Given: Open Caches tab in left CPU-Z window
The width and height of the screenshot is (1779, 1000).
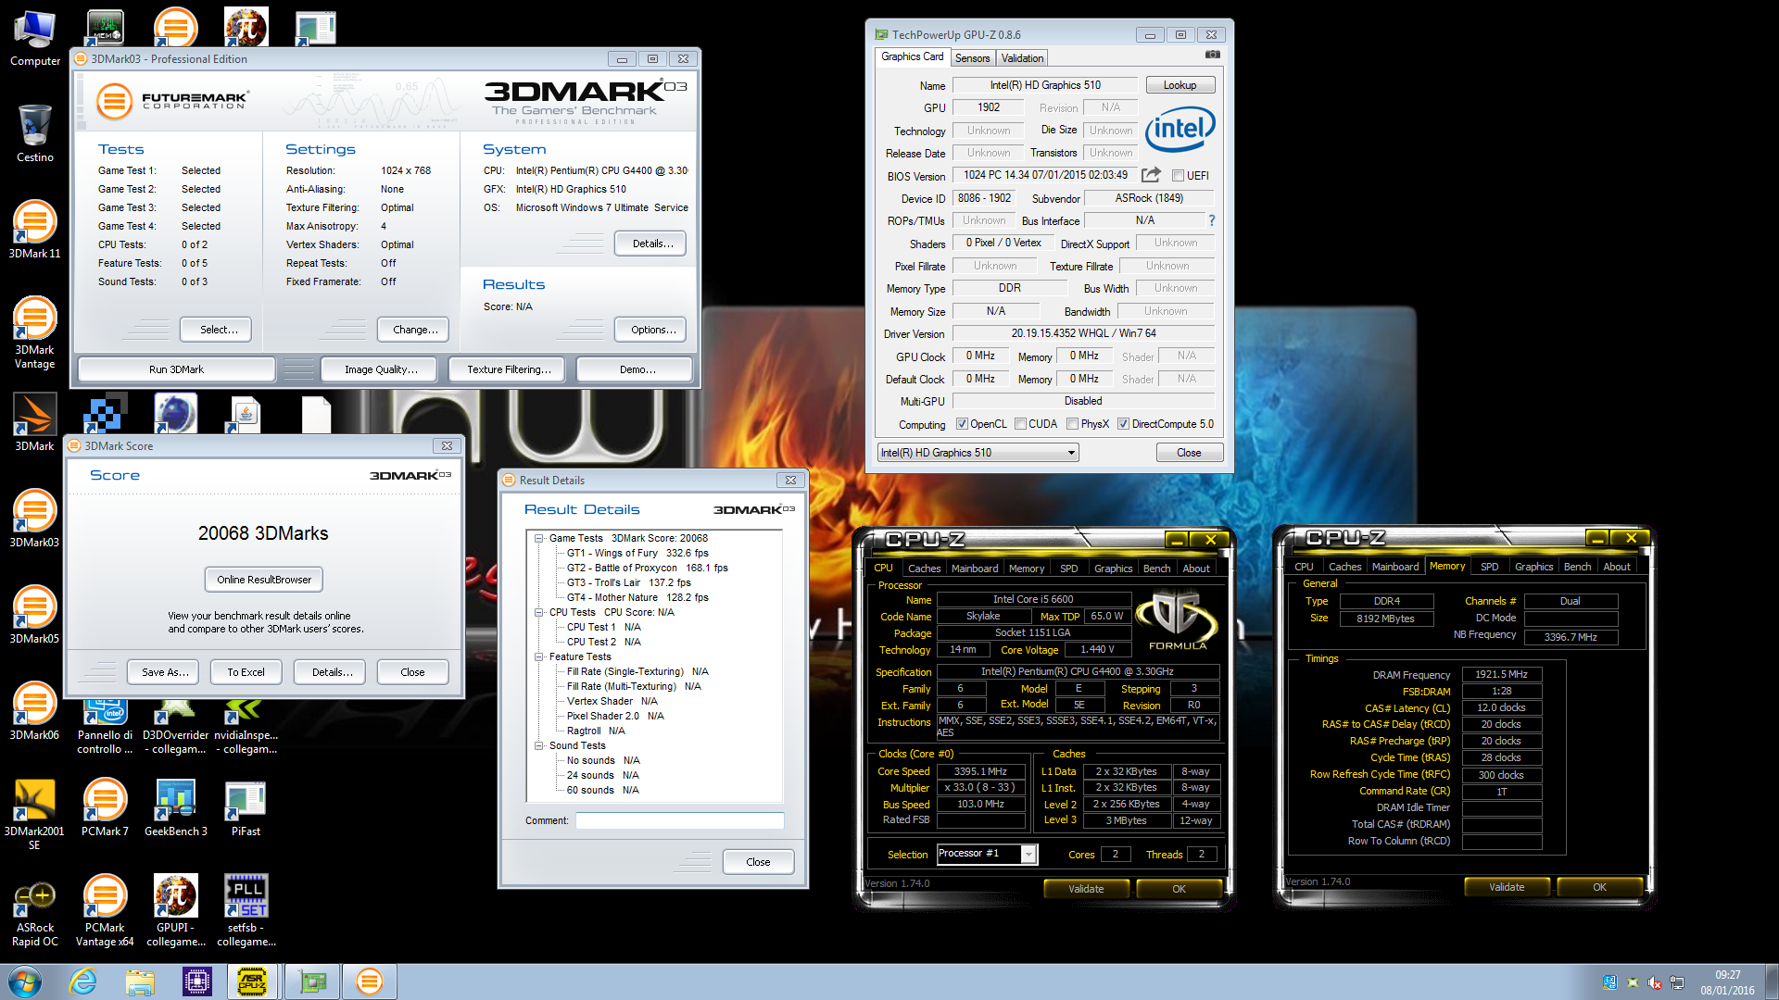Looking at the screenshot, I should tap(924, 569).
